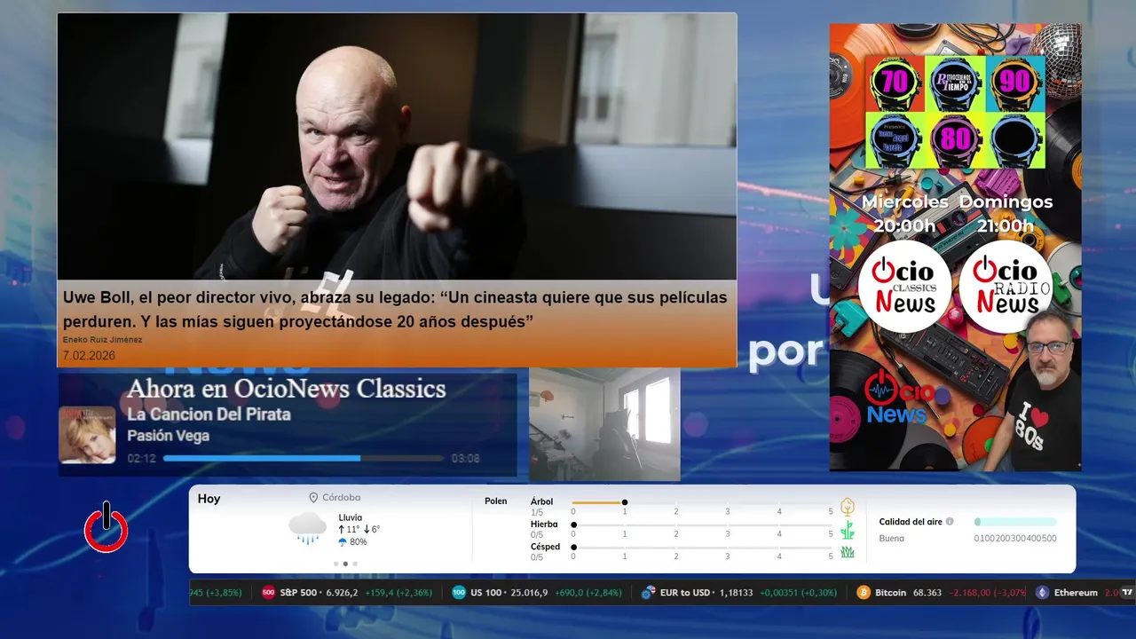1136x639 pixels.
Task: Select the middle weather carousel dot
Action: tap(345, 564)
